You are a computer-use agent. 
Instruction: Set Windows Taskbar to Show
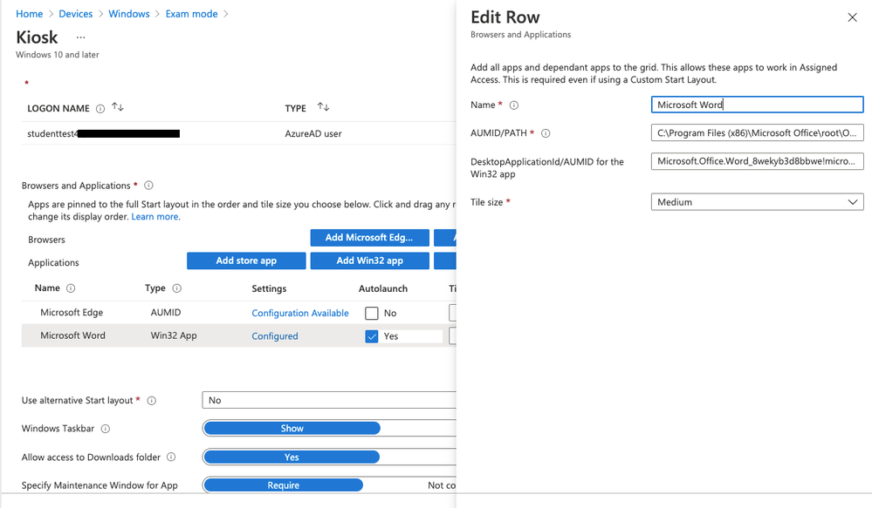[292, 428]
